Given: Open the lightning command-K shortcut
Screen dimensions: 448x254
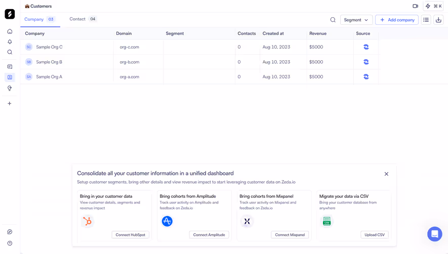Looking at the screenshot, I should pyautogui.click(x=433, y=6).
